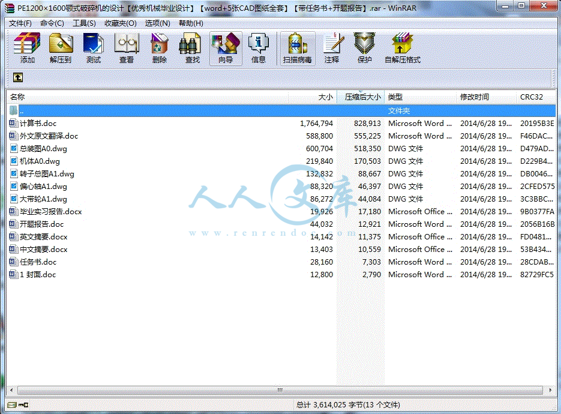The width and height of the screenshot is (561, 414).
Task: Select file 转子总图A1.dwg
Action: point(47,174)
